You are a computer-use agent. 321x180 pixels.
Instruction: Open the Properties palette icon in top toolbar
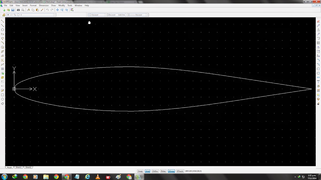coord(72,10)
